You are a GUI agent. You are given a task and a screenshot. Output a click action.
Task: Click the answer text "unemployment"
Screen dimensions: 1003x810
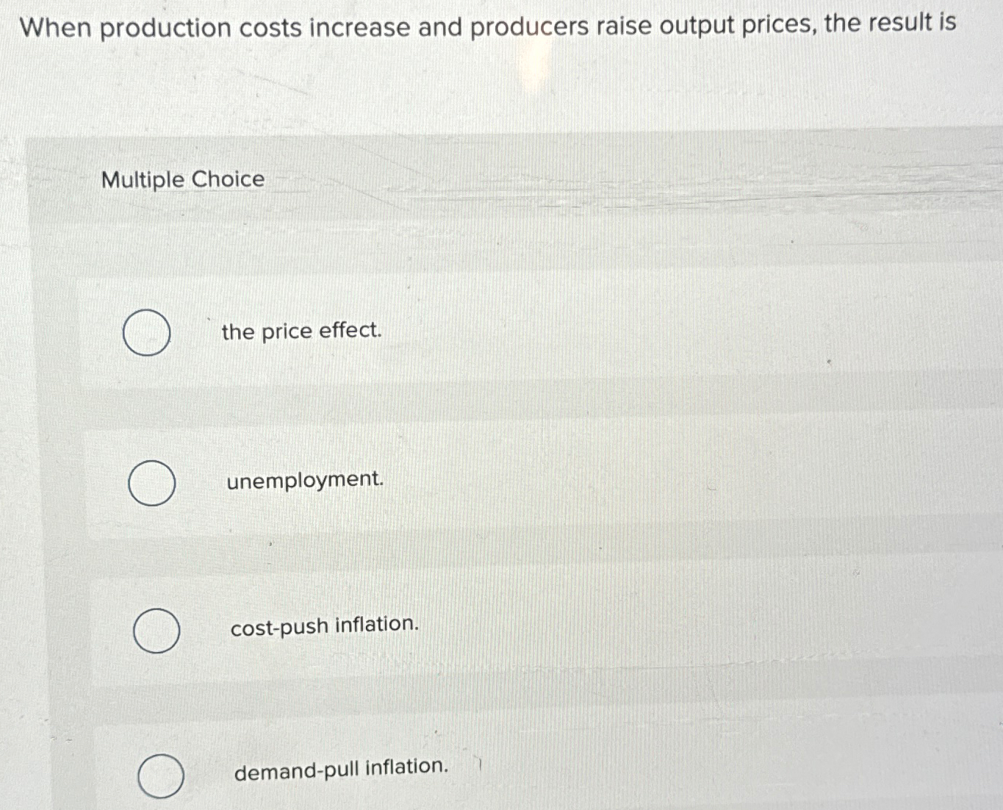click(303, 480)
